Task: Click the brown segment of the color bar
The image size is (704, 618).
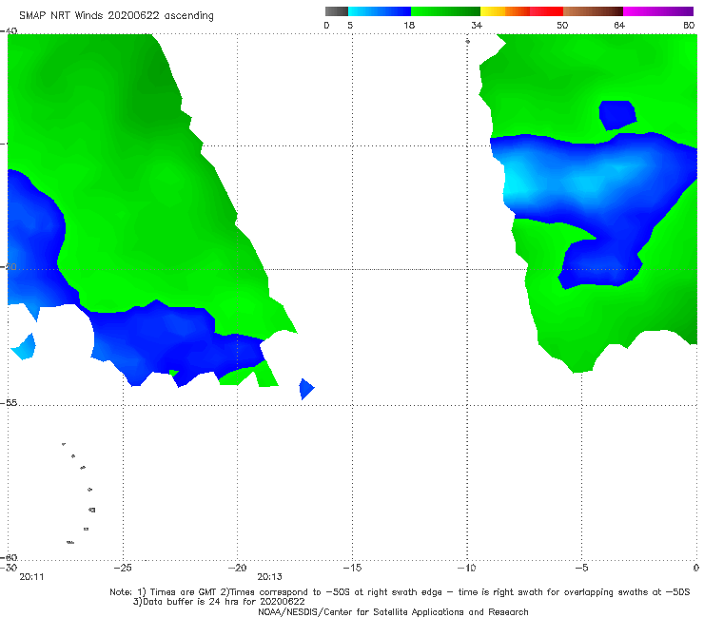Action: click(x=593, y=11)
